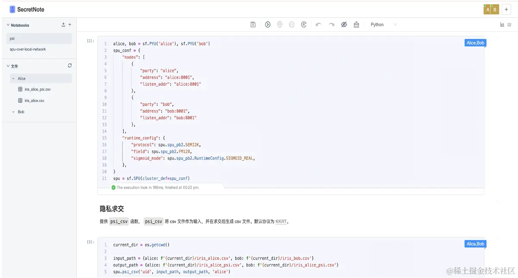Screen dimensions: 518x278
Task: Click the save notebook icon in toolbar
Action: click(253, 25)
